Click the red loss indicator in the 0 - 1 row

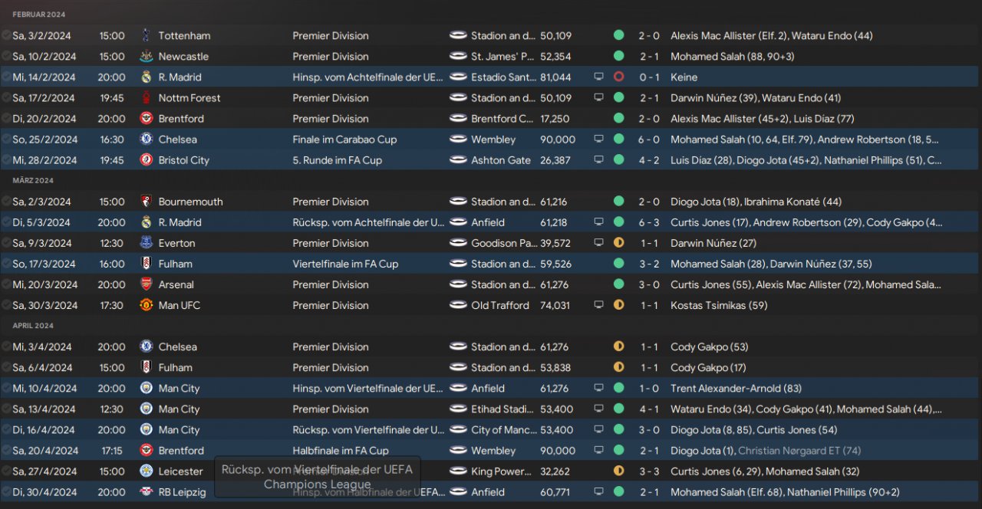619,77
